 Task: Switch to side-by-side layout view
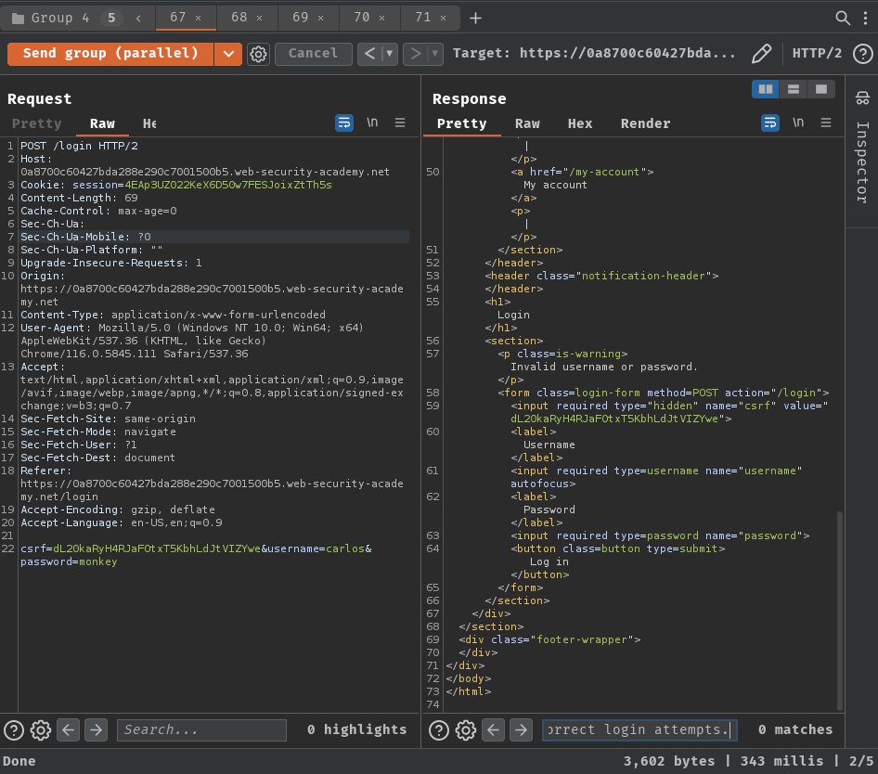[x=766, y=89]
